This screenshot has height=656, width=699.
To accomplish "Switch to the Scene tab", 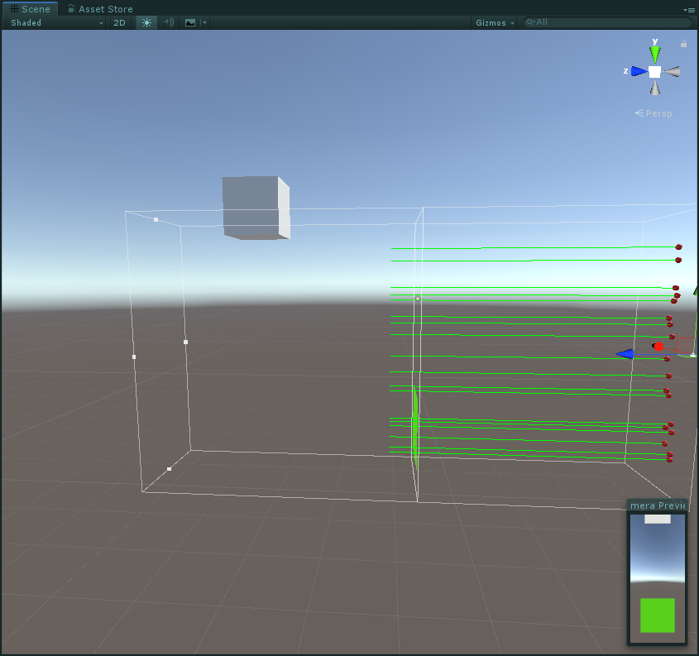I will pos(31,9).
